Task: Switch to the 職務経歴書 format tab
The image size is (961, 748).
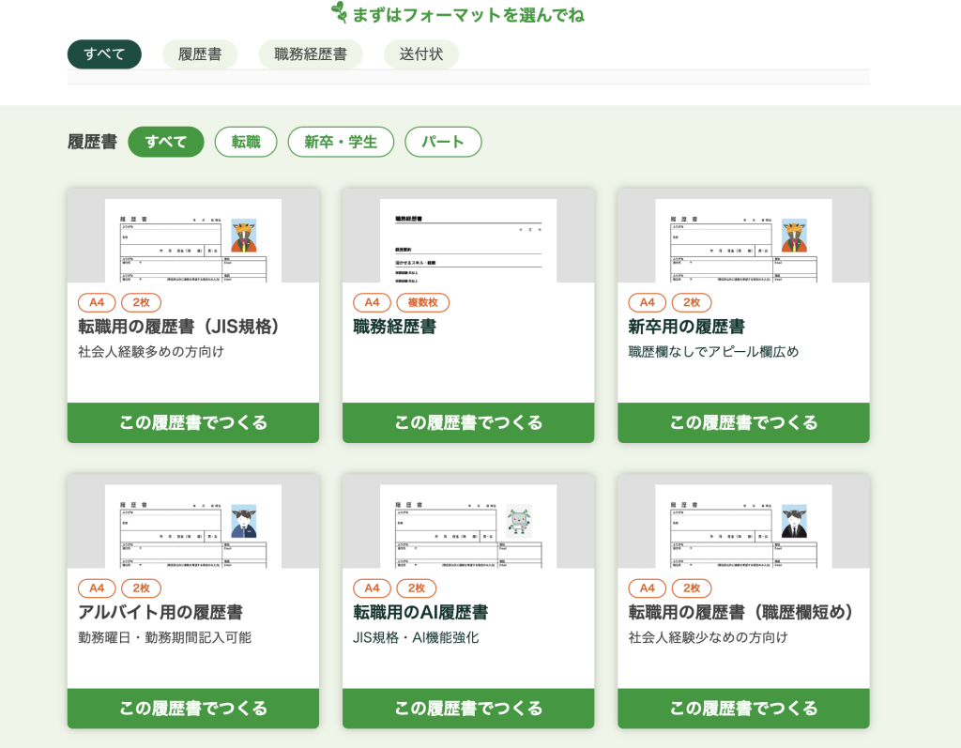Action: [310, 54]
